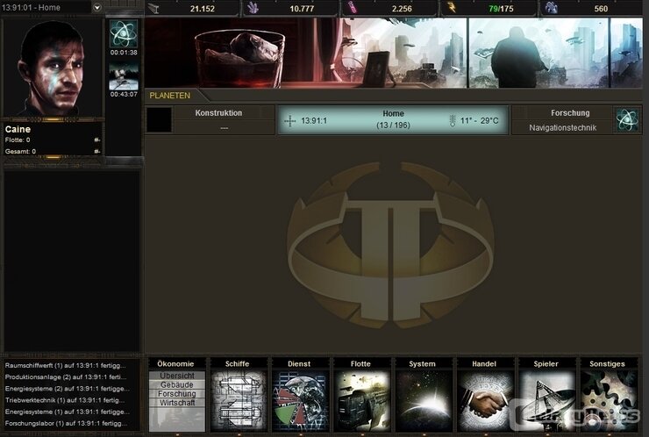Click the energy value 79/175
Viewport: 649px width, 437px height.
pos(501,8)
